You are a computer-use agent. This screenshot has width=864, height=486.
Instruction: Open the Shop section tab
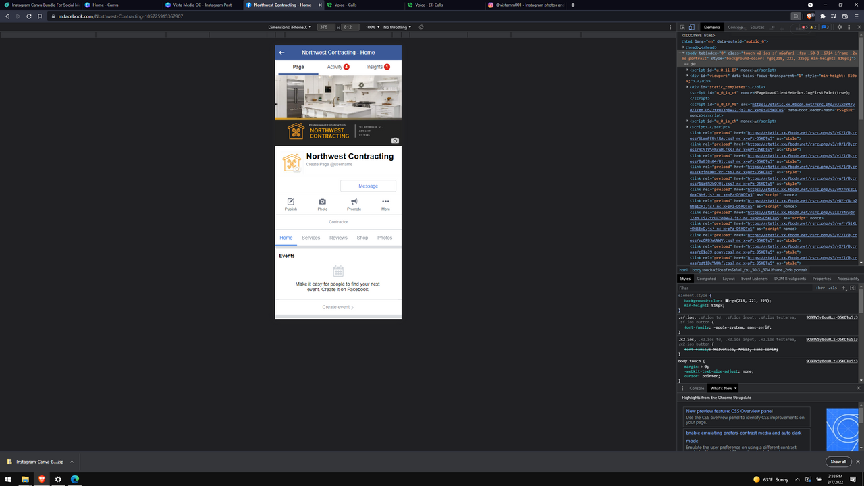(362, 238)
